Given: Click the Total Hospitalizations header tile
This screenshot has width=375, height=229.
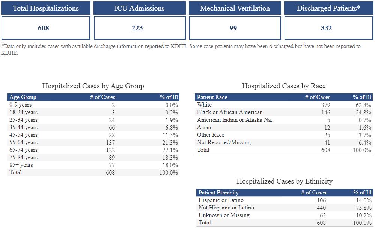Looking at the screenshot, I should pyautogui.click(x=46, y=8).
